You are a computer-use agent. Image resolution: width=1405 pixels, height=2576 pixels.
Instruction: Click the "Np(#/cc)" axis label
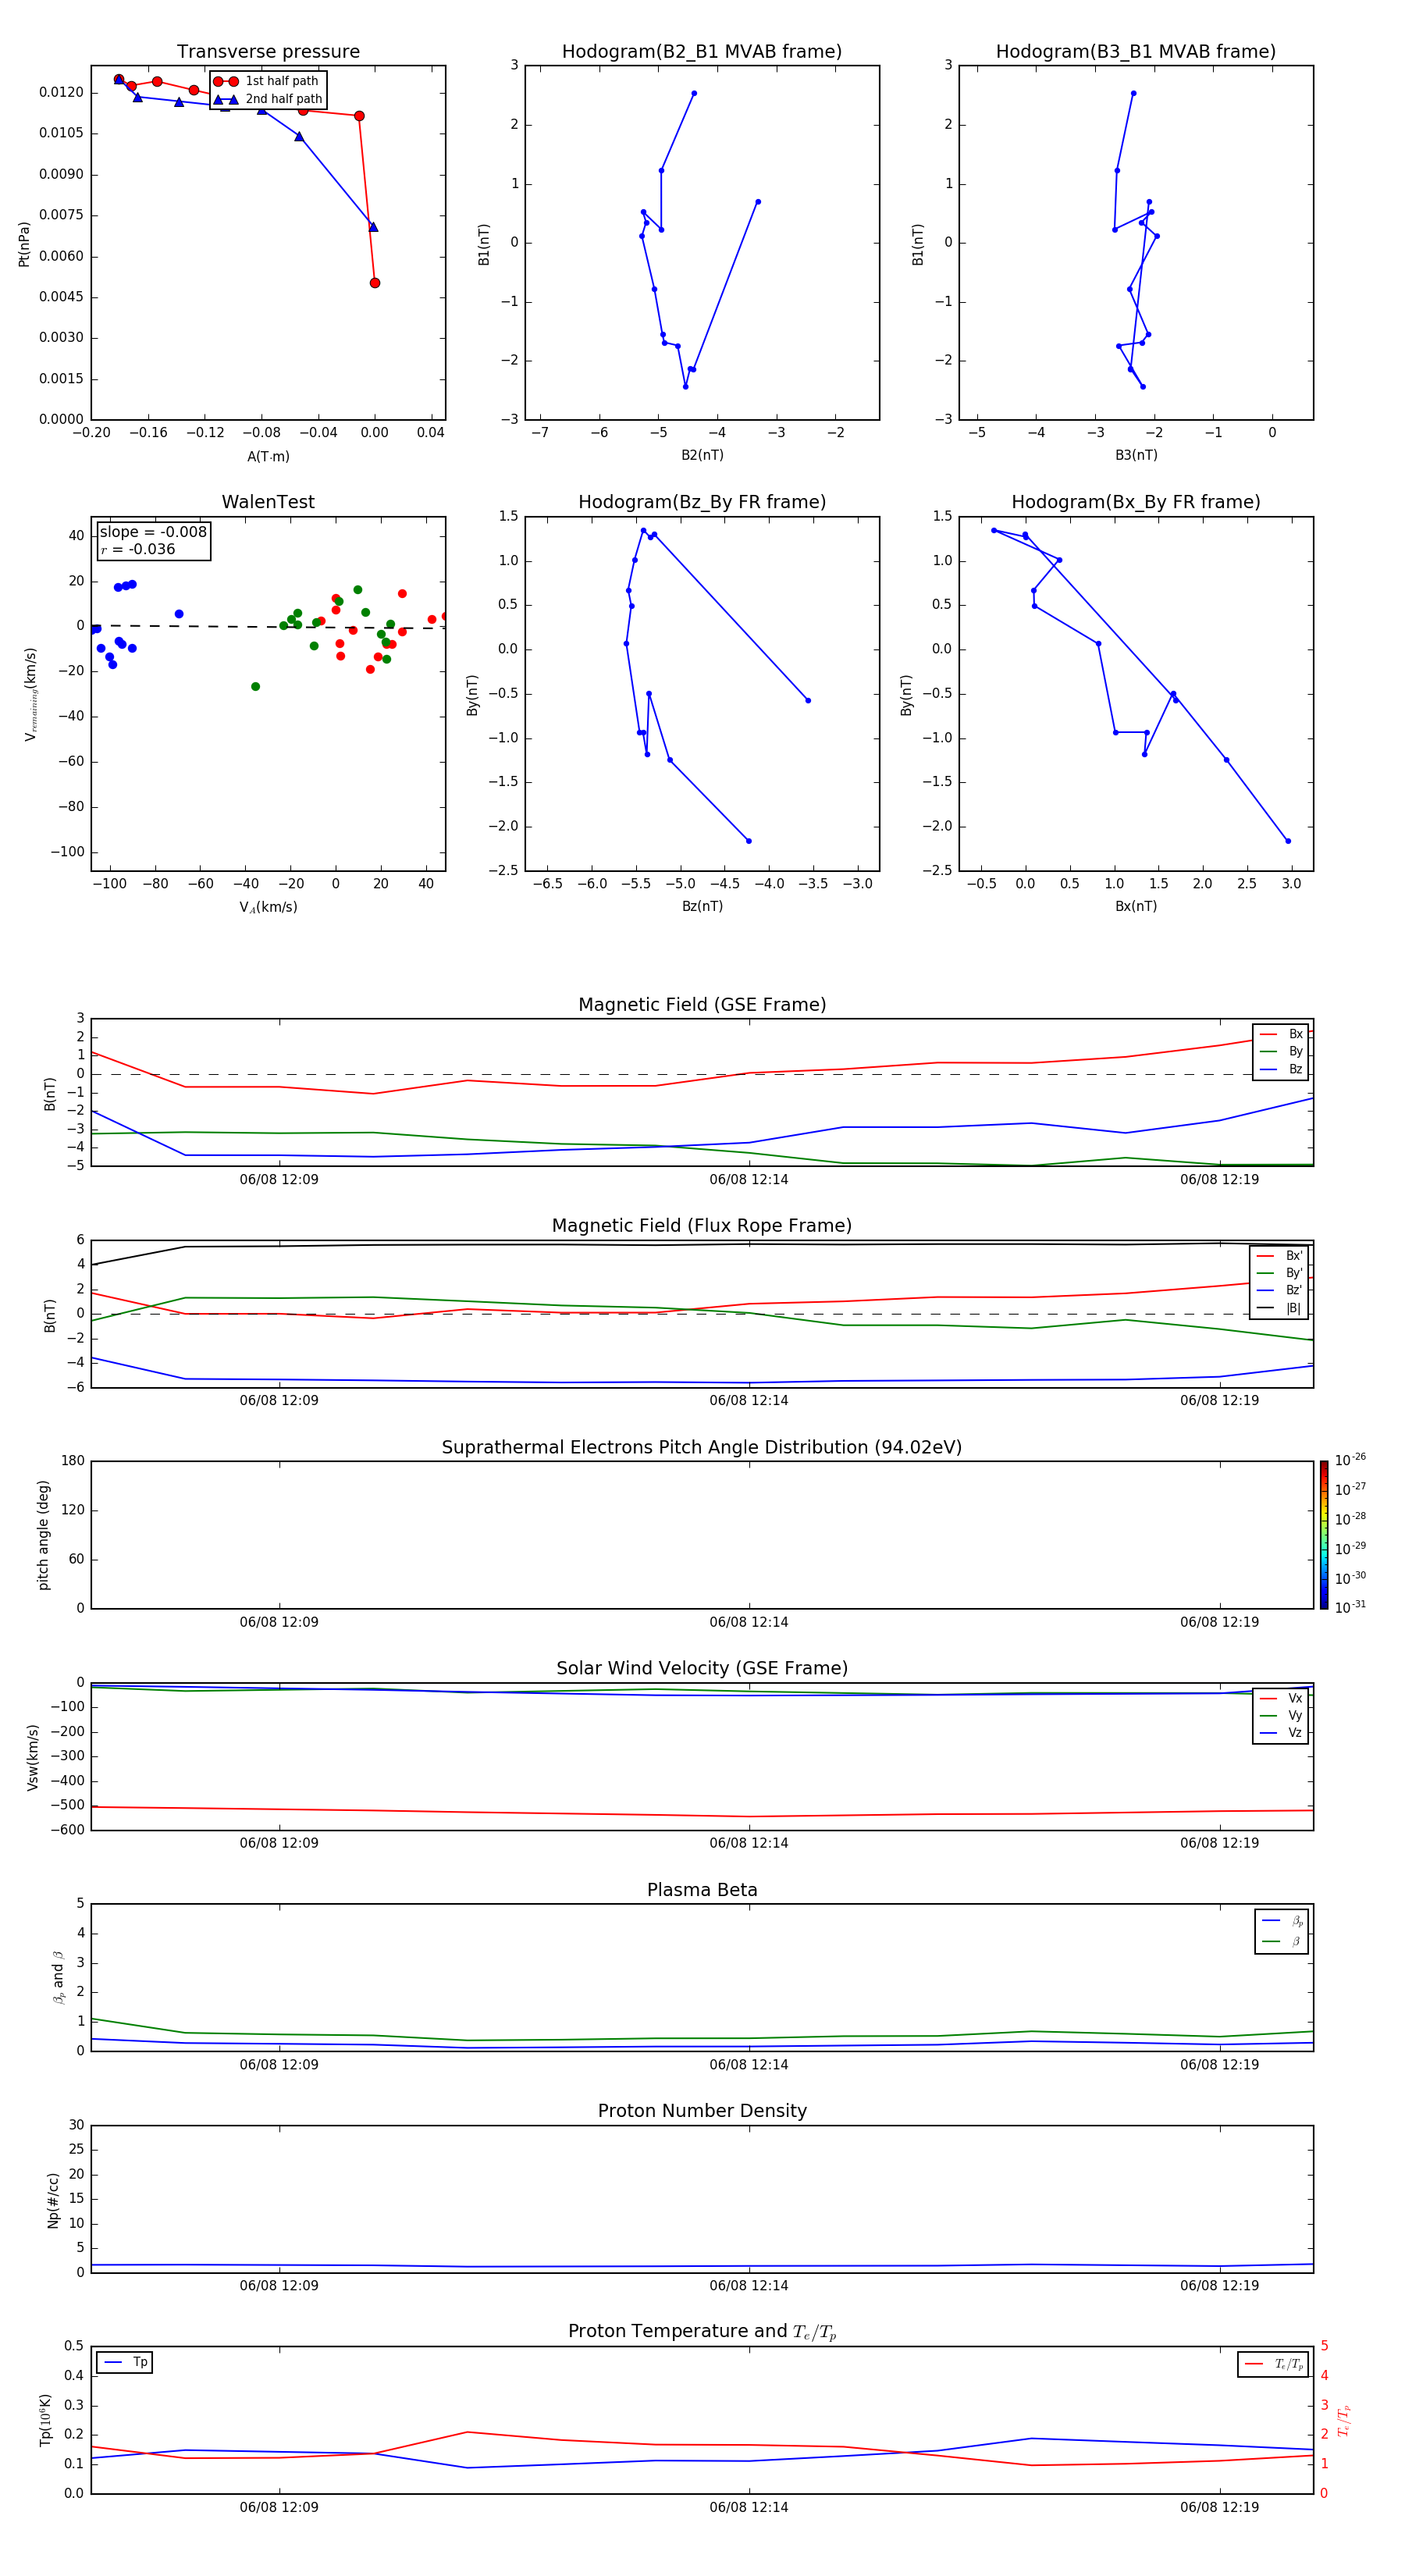tap(52, 2200)
